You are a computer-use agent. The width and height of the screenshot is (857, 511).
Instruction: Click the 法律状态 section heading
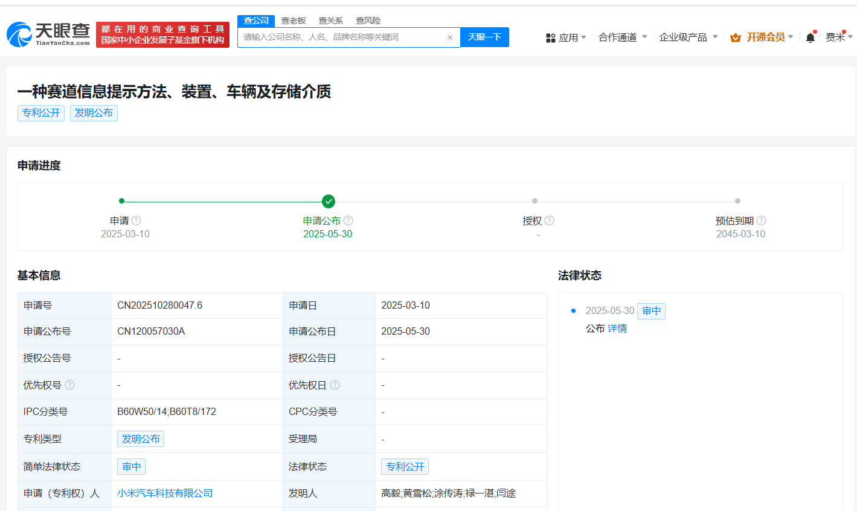point(580,275)
